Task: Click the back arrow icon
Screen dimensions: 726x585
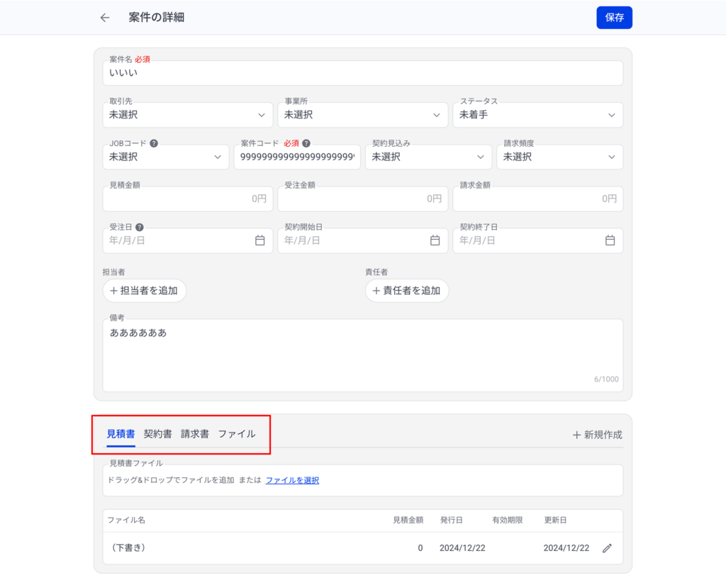Action: click(105, 18)
